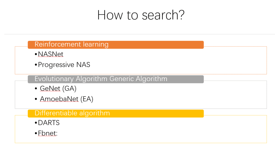Click the word 'How' in the title

point(110,15)
